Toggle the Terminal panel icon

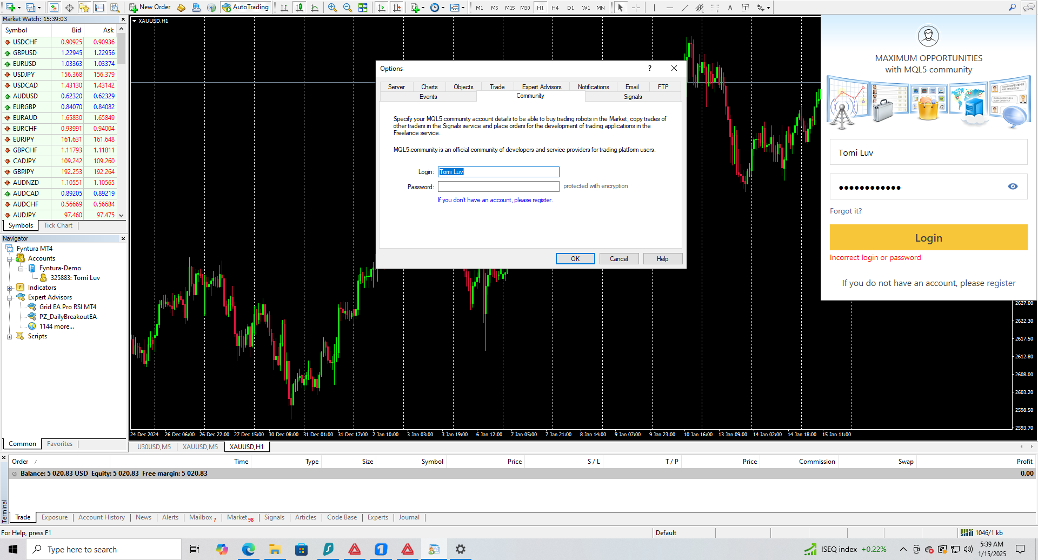[99, 8]
